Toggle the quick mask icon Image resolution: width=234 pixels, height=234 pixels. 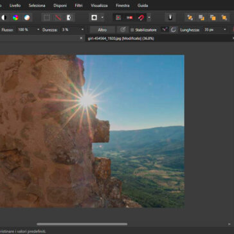coord(94,17)
